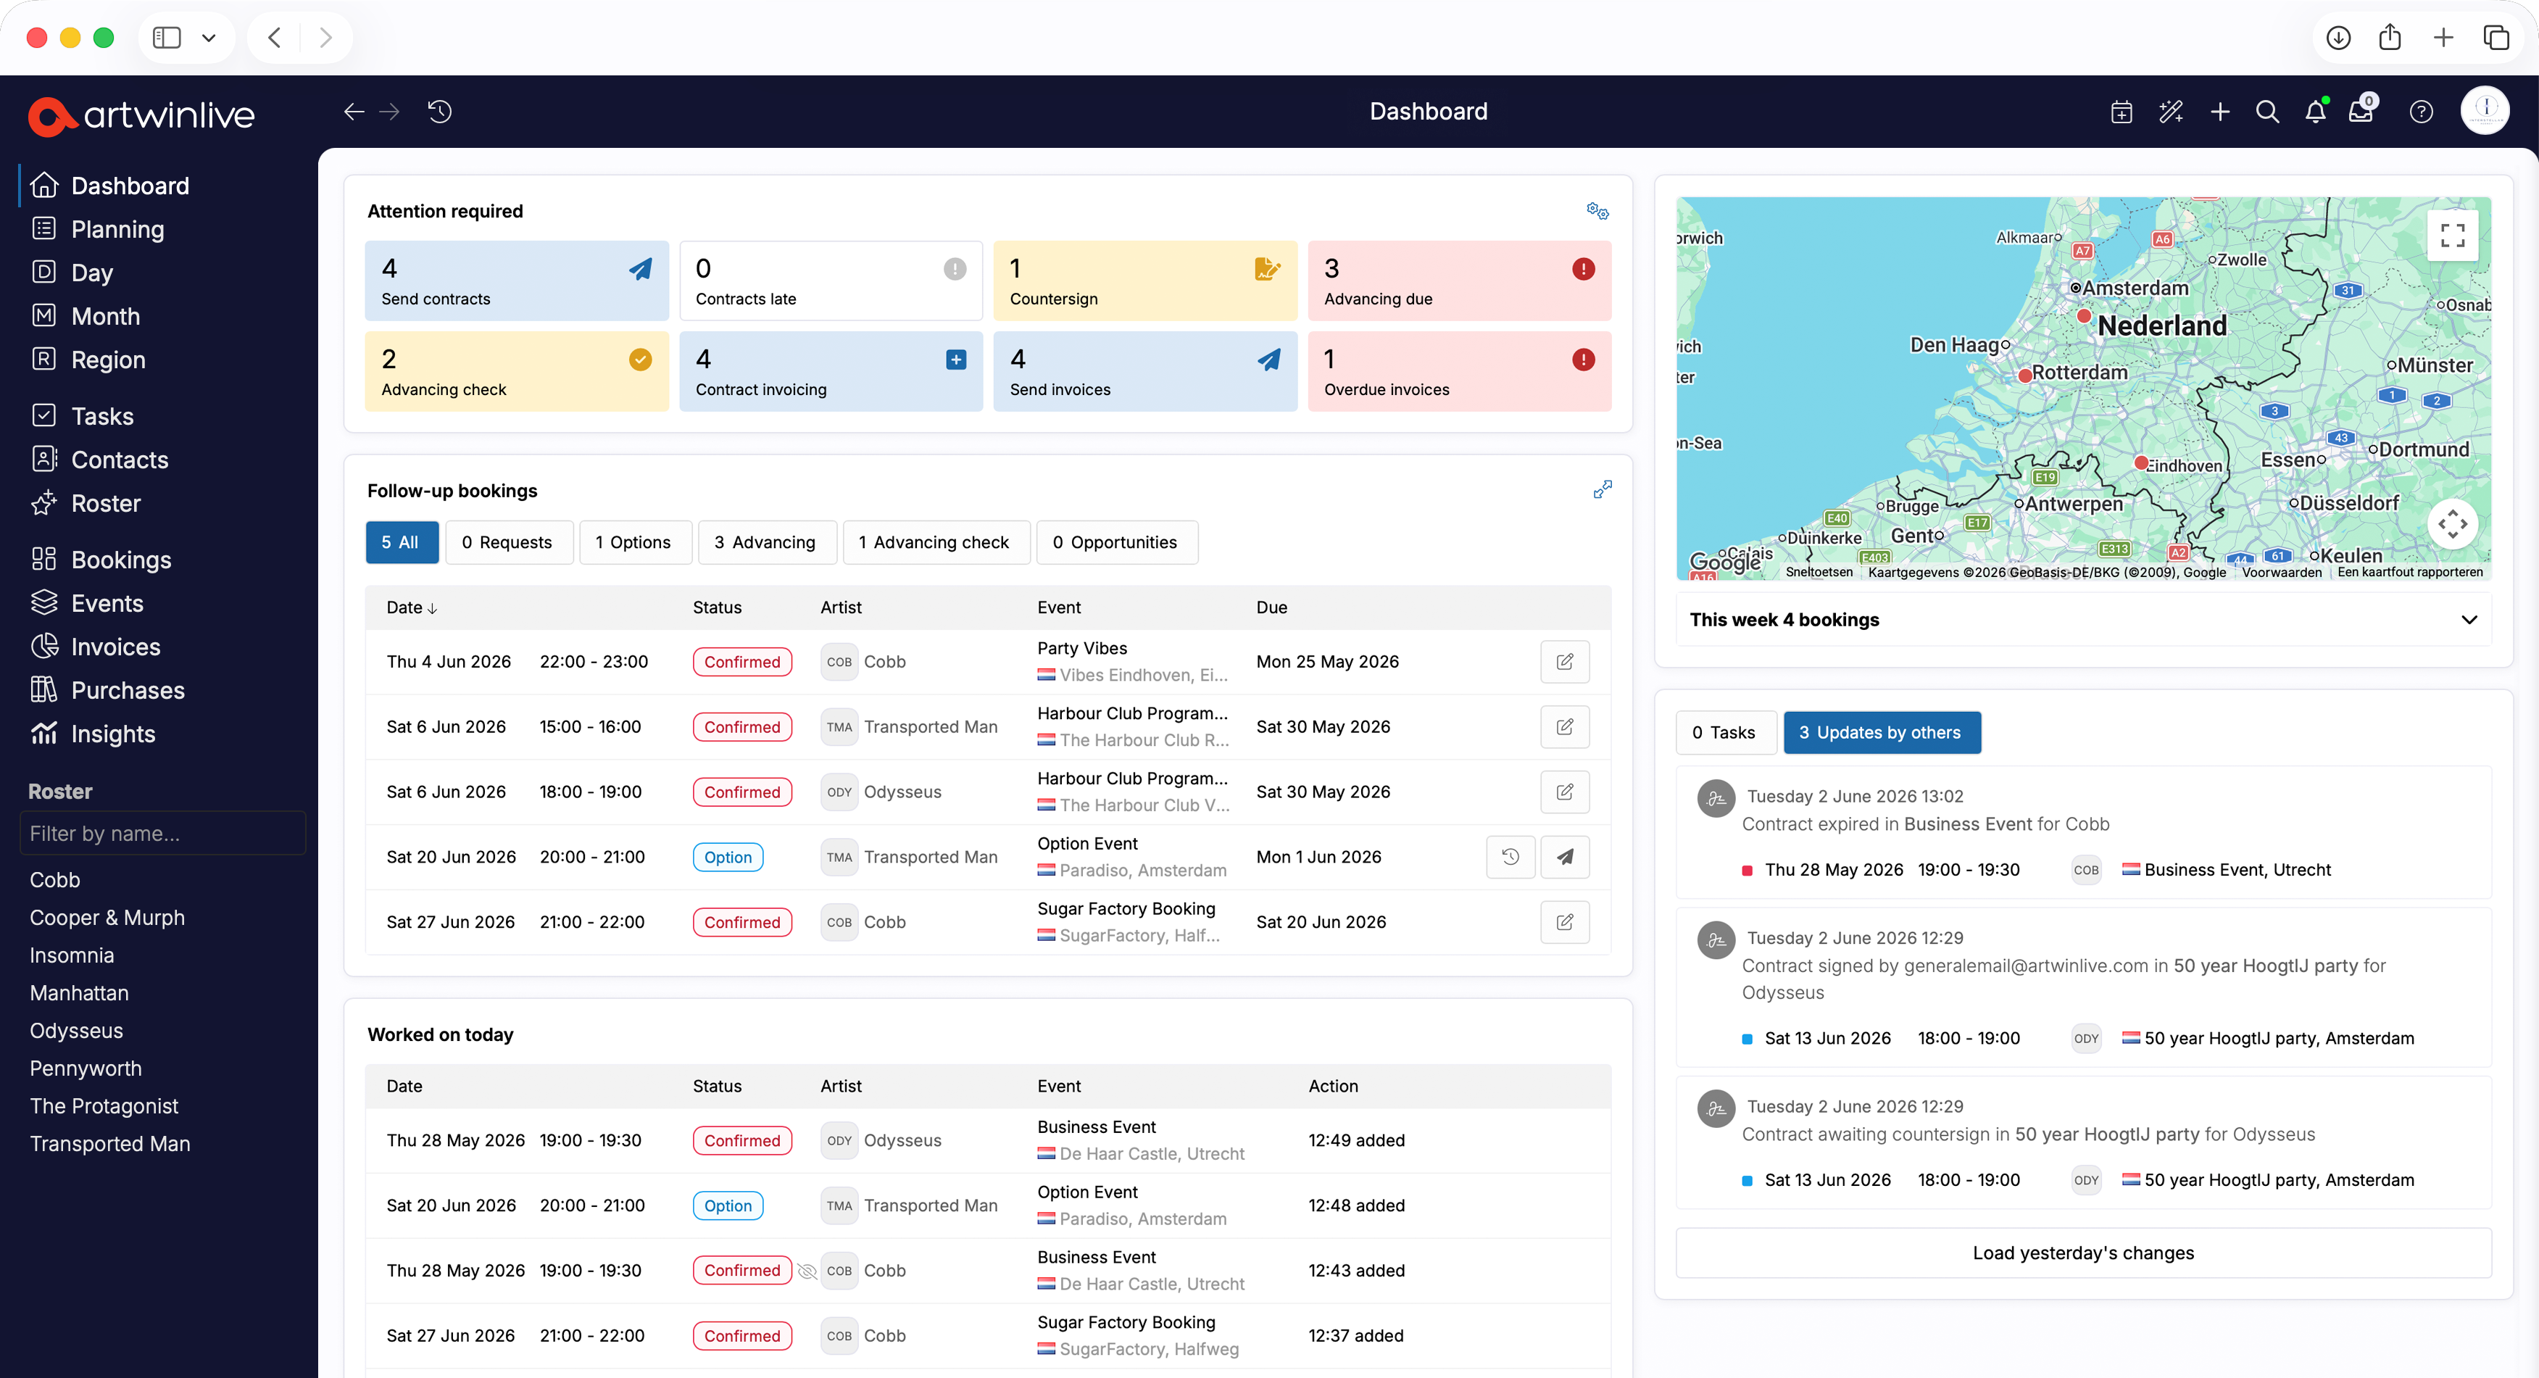Switch to the 0 Tasks tab
Screen dimensions: 2539x1378
click(x=1725, y=732)
